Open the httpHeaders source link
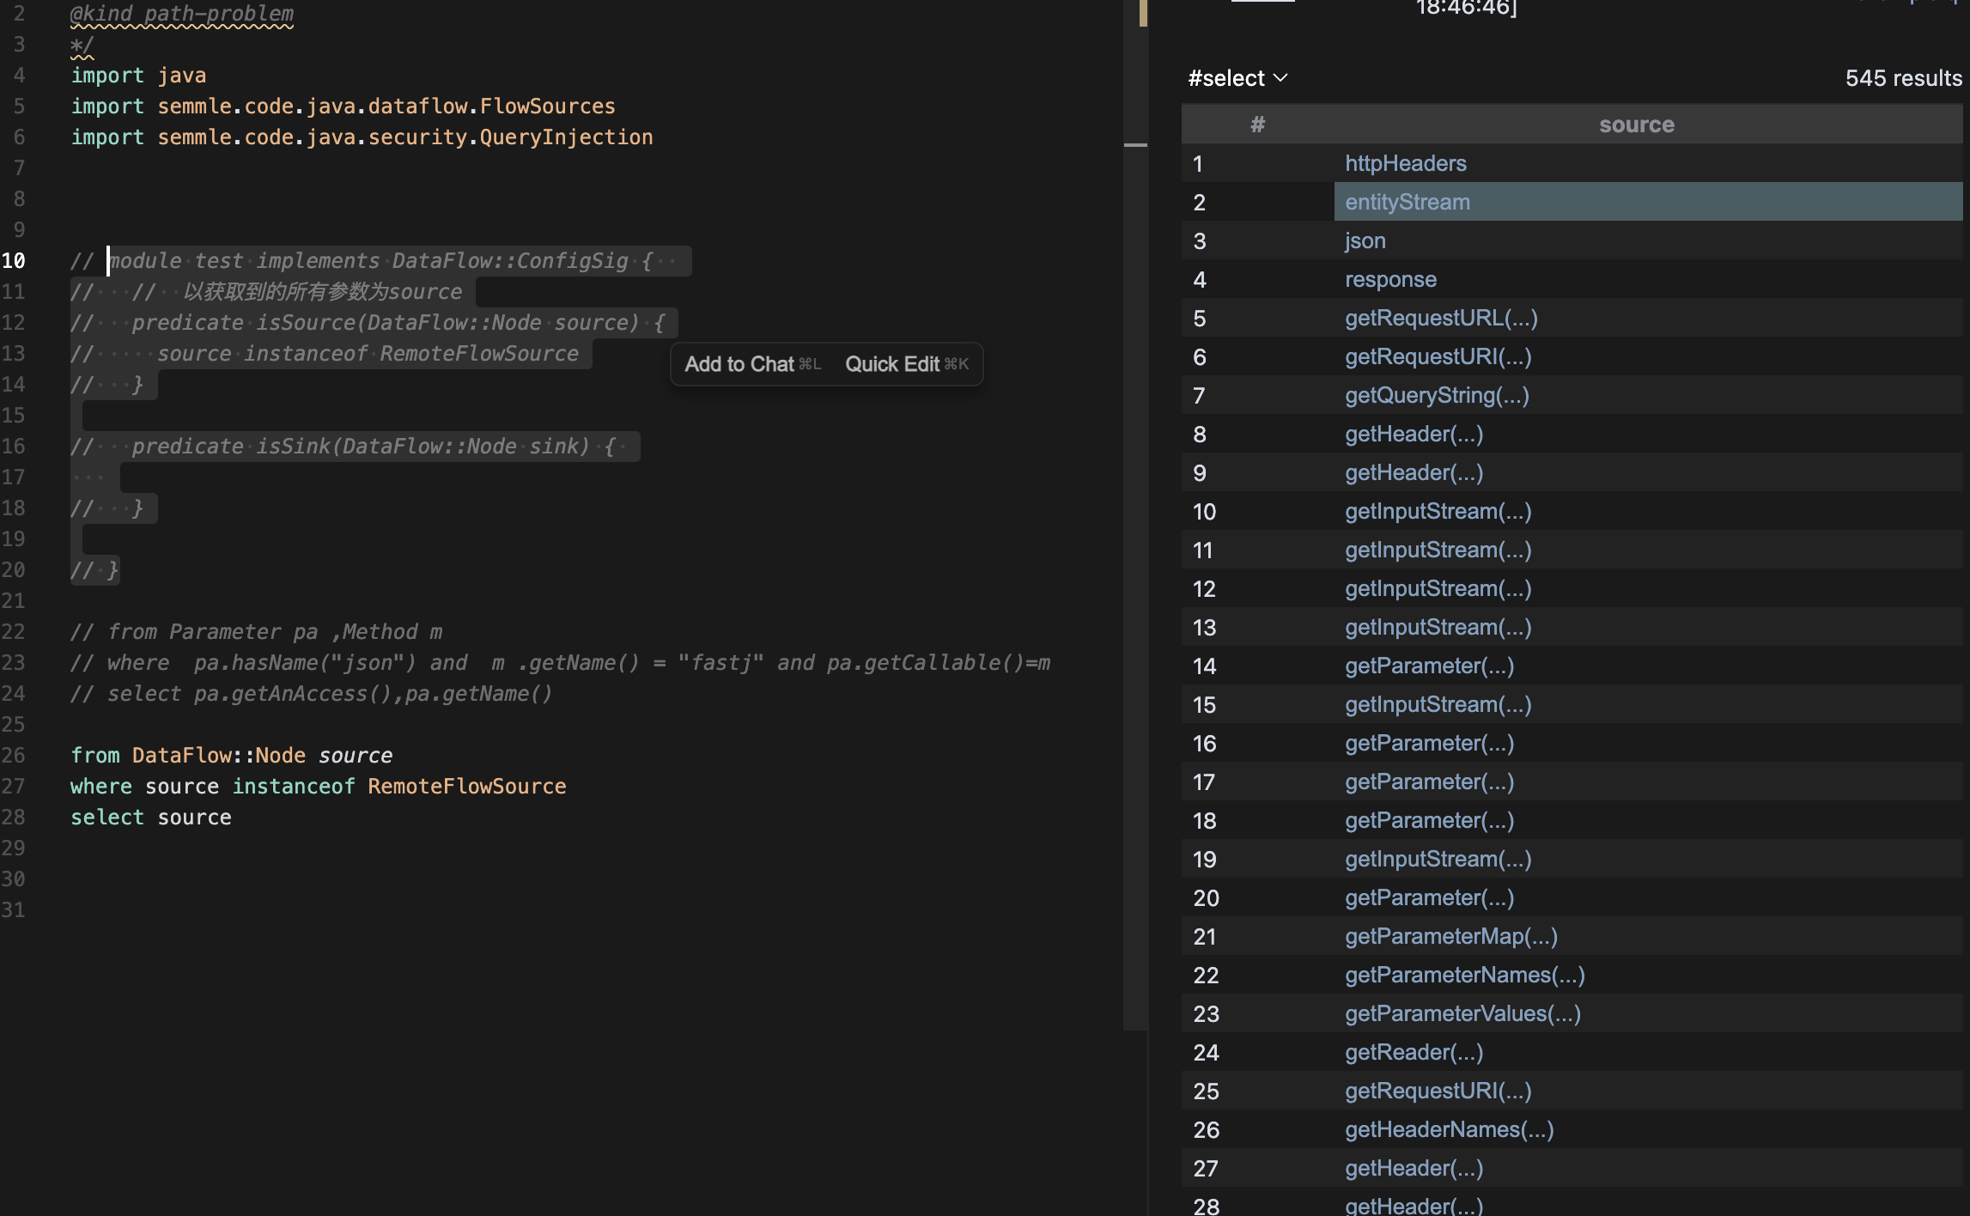Image resolution: width=1970 pixels, height=1216 pixels. pyautogui.click(x=1405, y=163)
